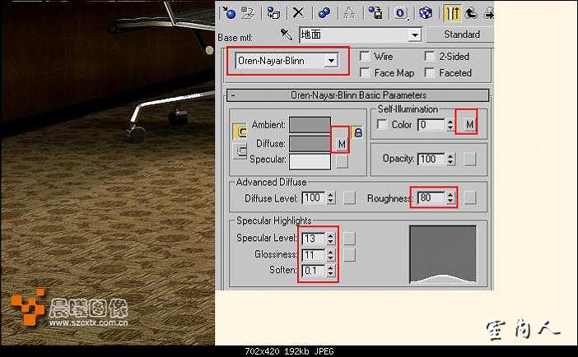Open the Diffuse map M button
Screen dimensions: 578x357
(x=342, y=144)
